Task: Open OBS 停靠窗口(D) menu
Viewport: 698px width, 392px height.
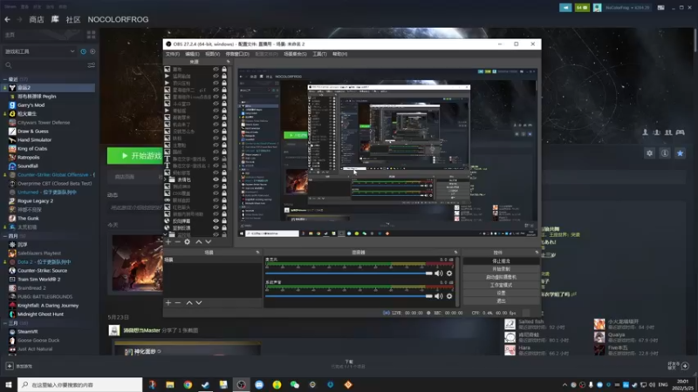Action: coord(237,54)
